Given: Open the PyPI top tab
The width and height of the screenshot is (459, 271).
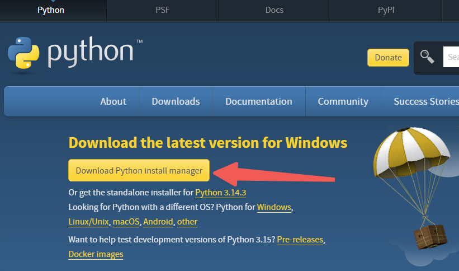Looking at the screenshot, I should click(x=386, y=10).
